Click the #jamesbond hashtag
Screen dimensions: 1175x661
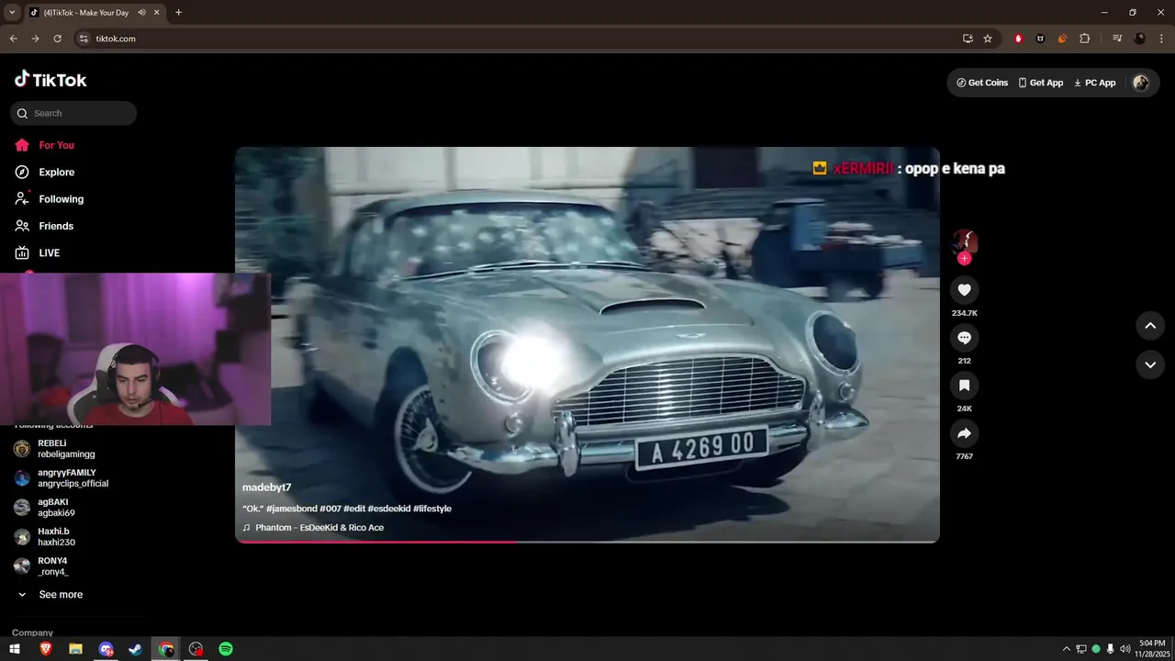291,509
